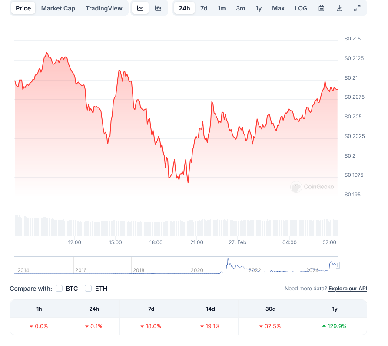388x346 pixels.
Task: Switch to candlestick chart view
Action: [158, 8]
